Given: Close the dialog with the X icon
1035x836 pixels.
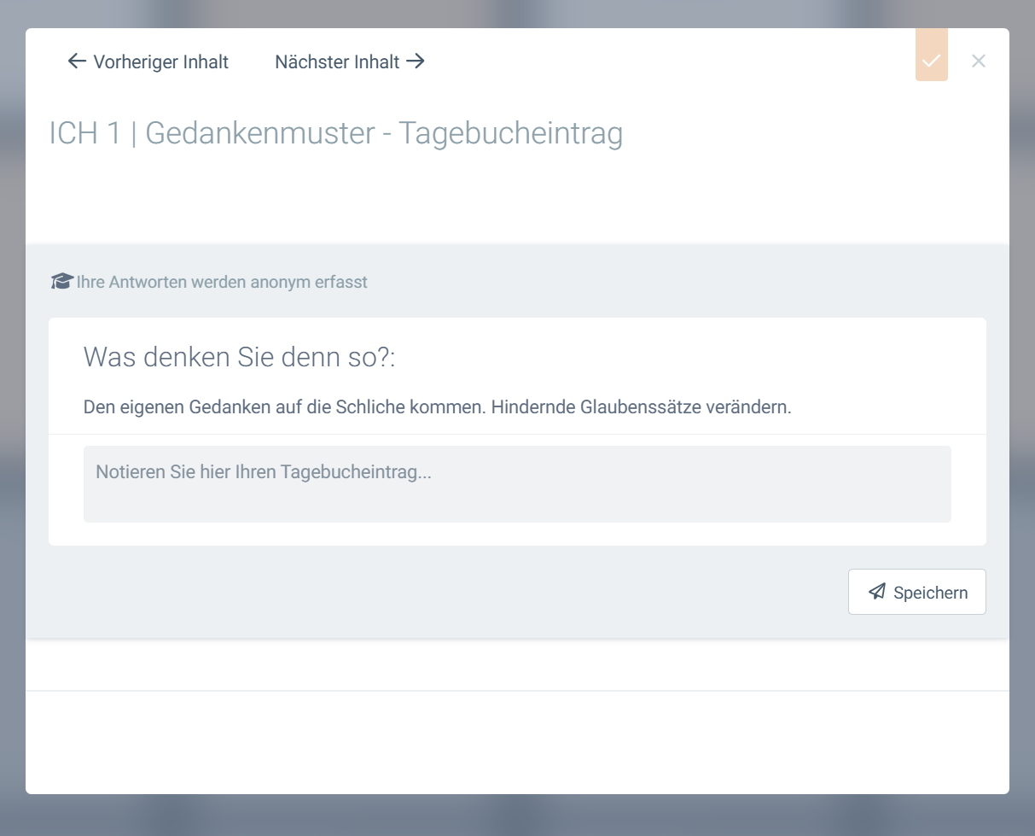Looking at the screenshot, I should (x=979, y=61).
